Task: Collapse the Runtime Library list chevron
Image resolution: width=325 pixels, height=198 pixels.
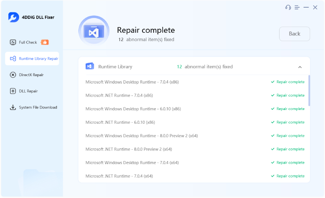Action: [x=300, y=67]
